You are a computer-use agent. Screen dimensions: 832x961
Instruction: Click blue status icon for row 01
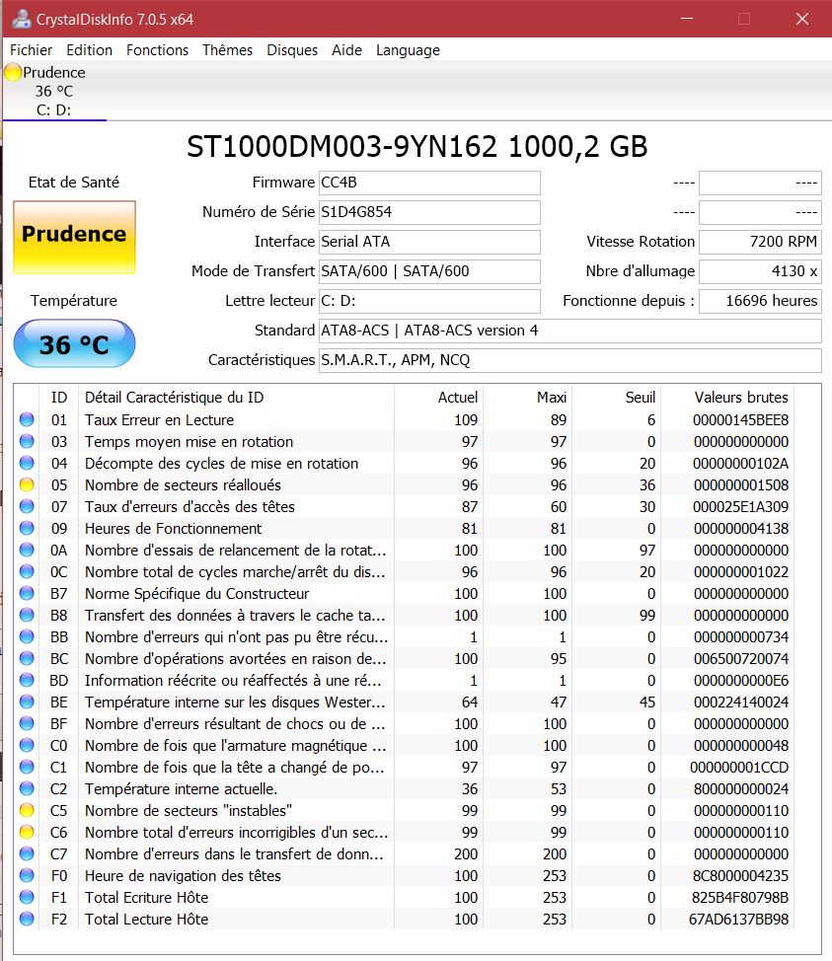point(27,420)
